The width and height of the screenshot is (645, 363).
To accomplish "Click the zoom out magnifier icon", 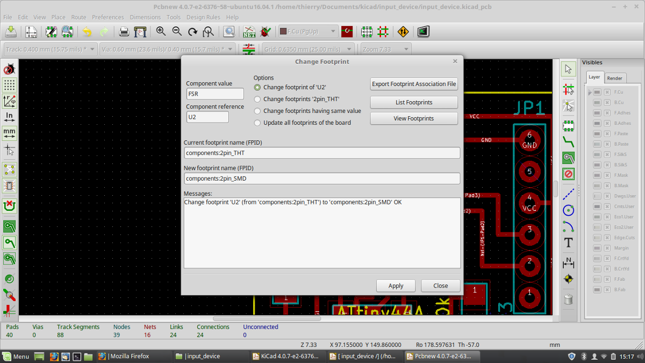I will click(x=177, y=32).
